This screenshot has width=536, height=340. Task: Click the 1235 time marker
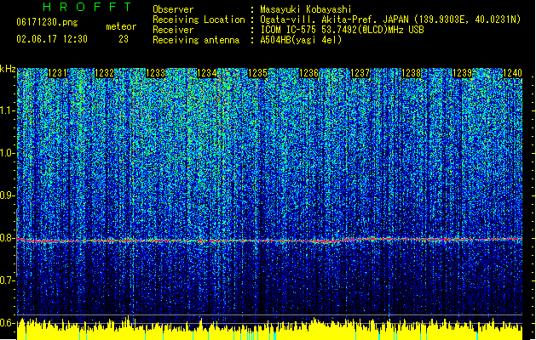[257, 73]
